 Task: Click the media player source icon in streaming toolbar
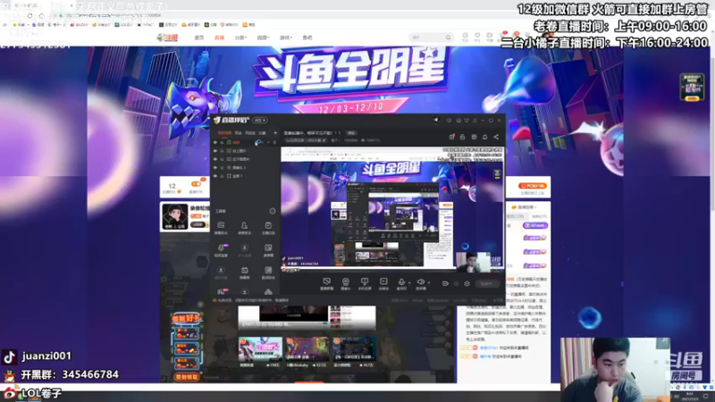[383, 283]
